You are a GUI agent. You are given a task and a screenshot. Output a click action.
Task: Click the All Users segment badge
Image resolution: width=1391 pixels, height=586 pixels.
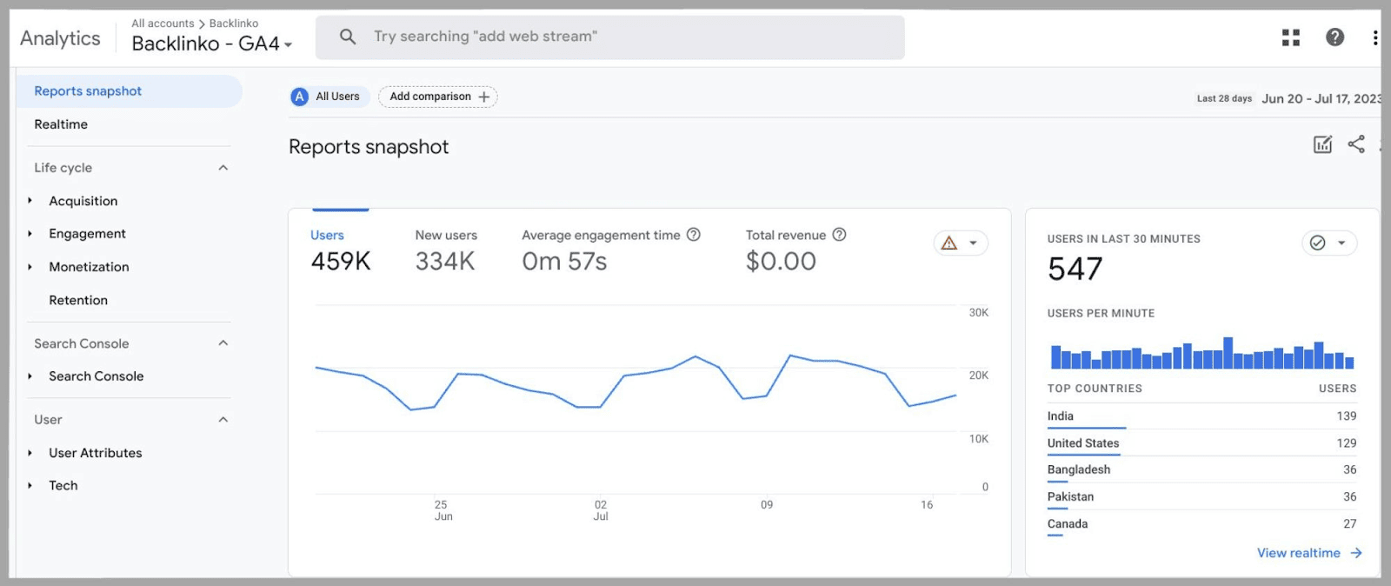tap(326, 97)
